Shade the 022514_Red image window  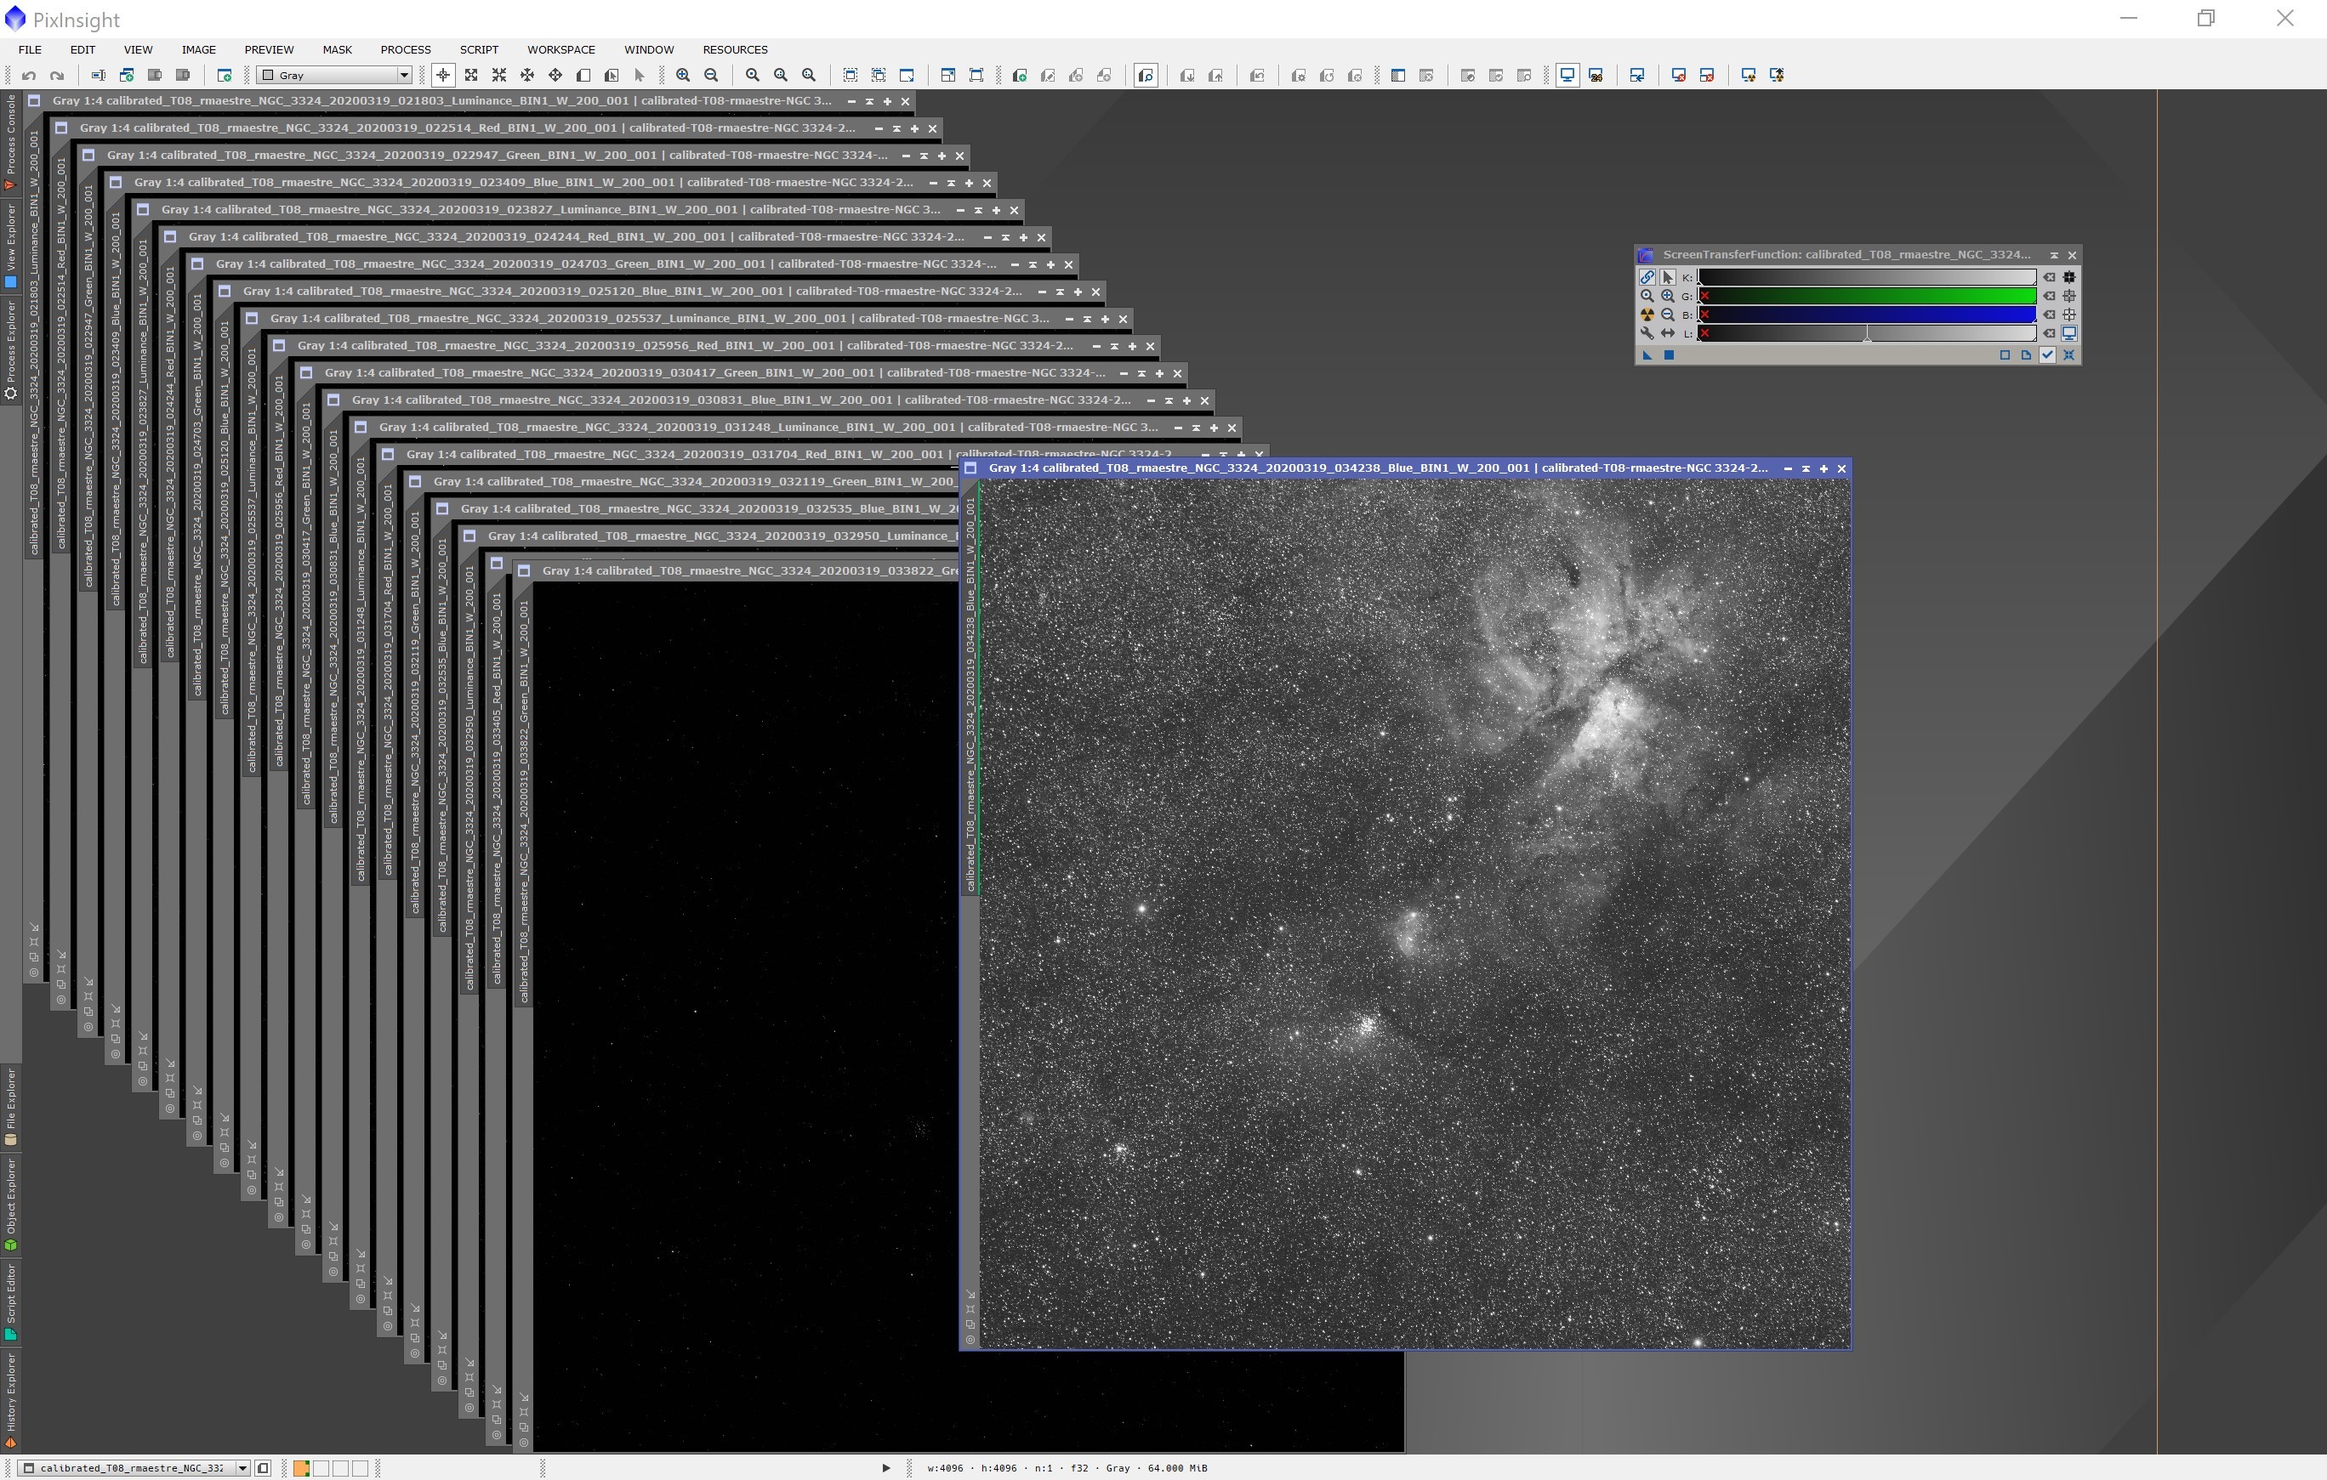pyautogui.click(x=896, y=128)
